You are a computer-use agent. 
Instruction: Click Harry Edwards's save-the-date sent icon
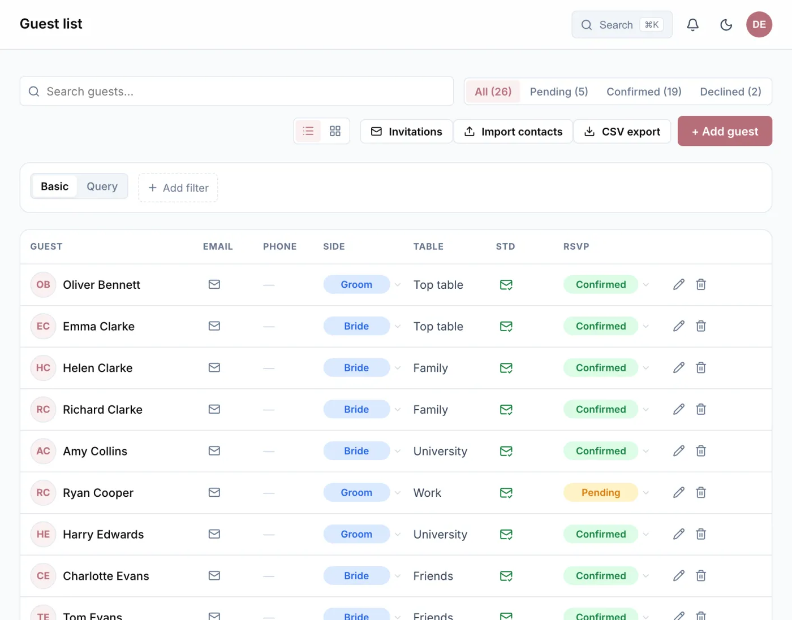tap(506, 534)
